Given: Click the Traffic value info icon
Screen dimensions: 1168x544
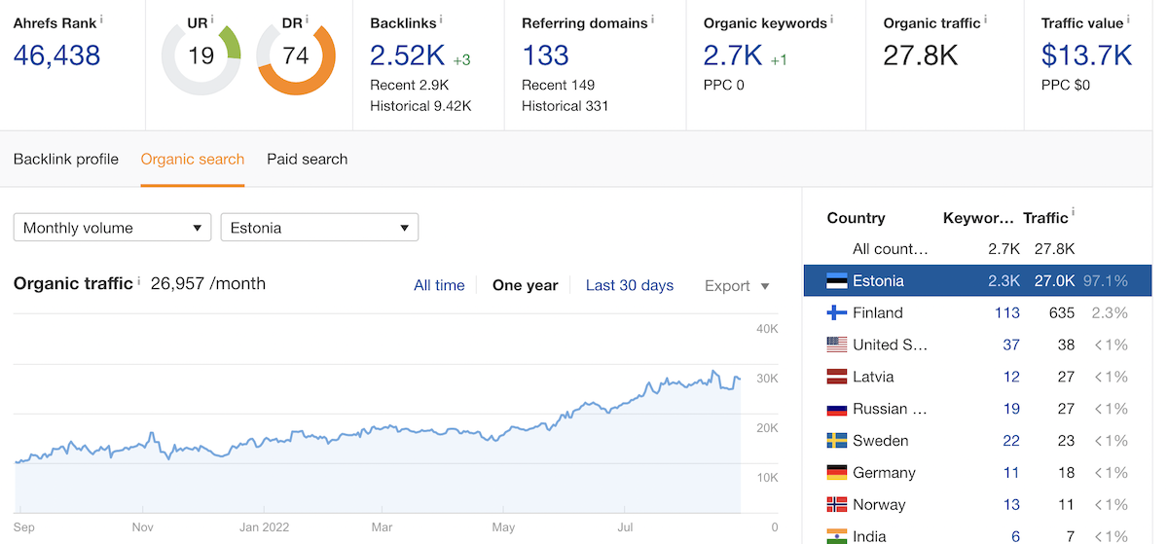Looking at the screenshot, I should click(x=1129, y=18).
